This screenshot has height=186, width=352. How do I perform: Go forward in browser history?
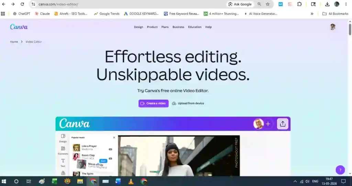pos(13,4)
